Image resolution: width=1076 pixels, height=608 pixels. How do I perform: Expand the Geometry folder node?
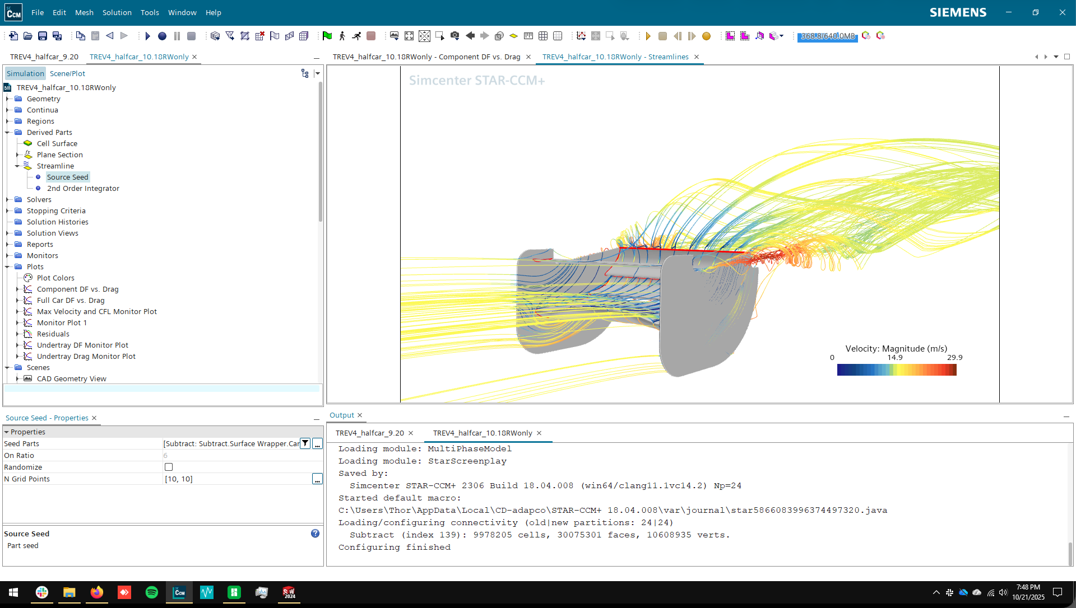point(7,99)
